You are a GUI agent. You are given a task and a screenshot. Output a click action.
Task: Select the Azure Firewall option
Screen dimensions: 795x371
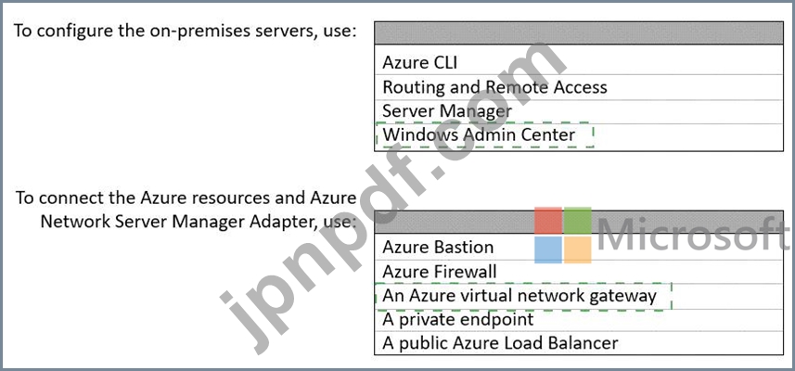(x=579, y=272)
